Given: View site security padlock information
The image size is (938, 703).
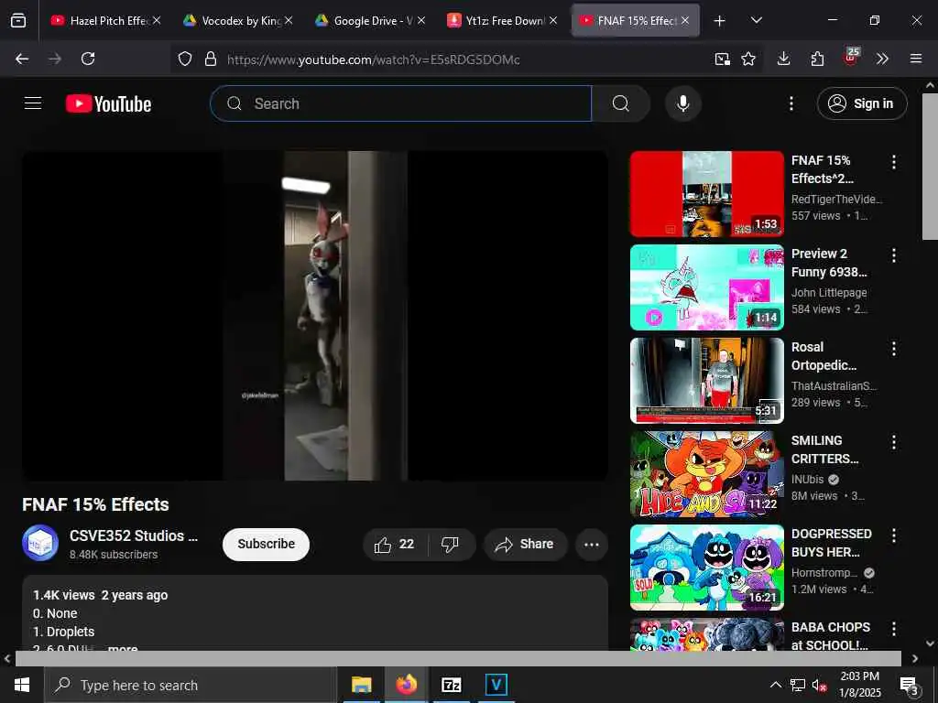Looking at the screenshot, I should pos(210,59).
